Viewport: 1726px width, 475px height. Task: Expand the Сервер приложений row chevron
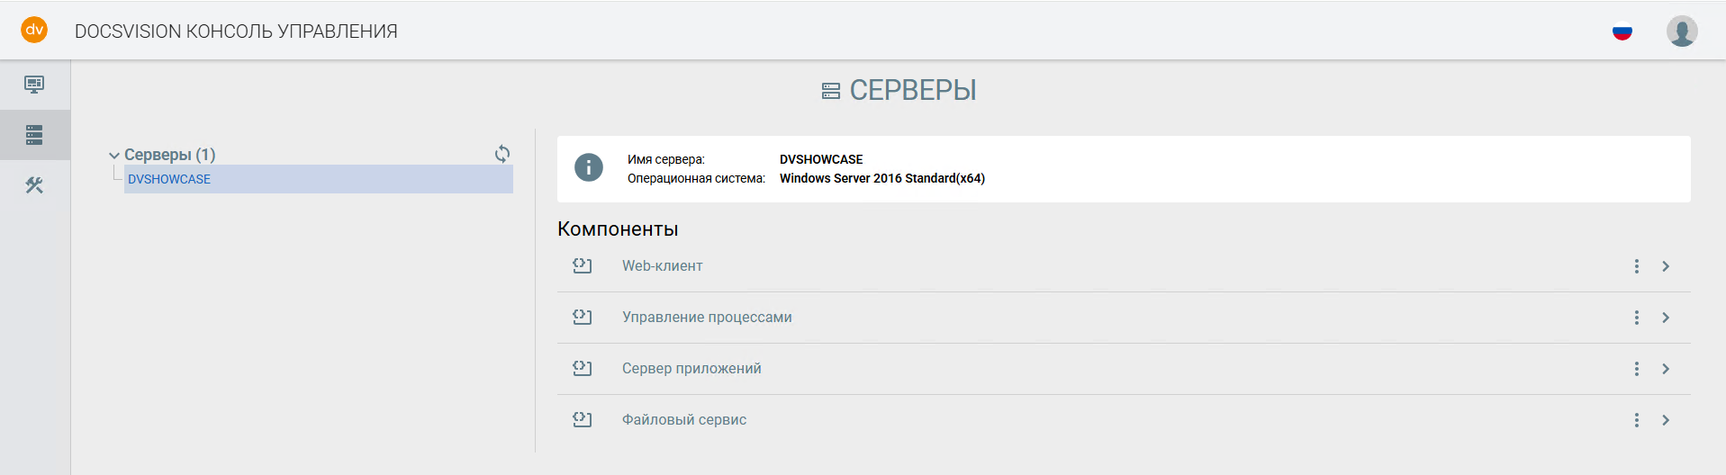1666,369
